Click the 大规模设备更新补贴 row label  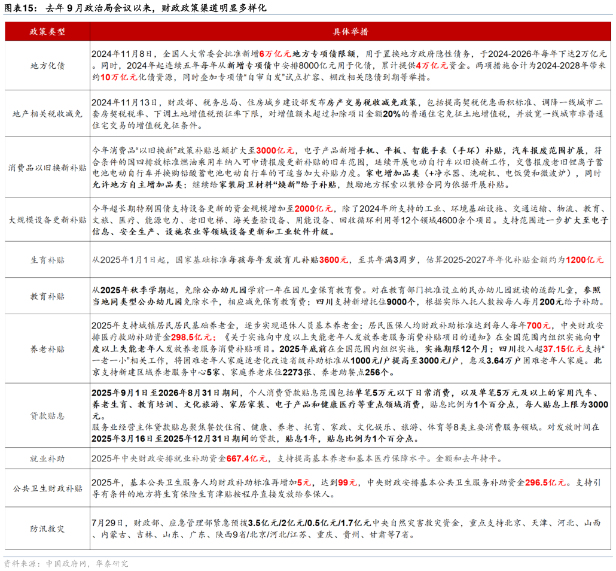click(x=47, y=220)
